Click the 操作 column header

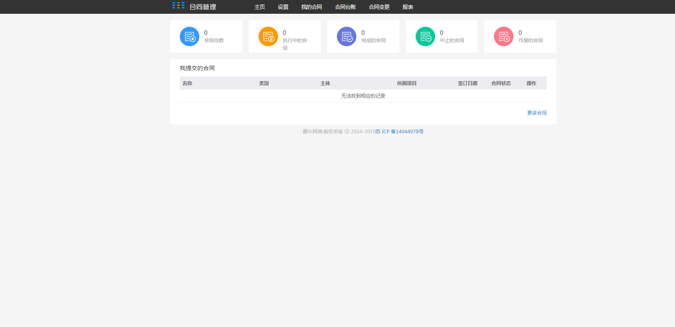pos(531,83)
